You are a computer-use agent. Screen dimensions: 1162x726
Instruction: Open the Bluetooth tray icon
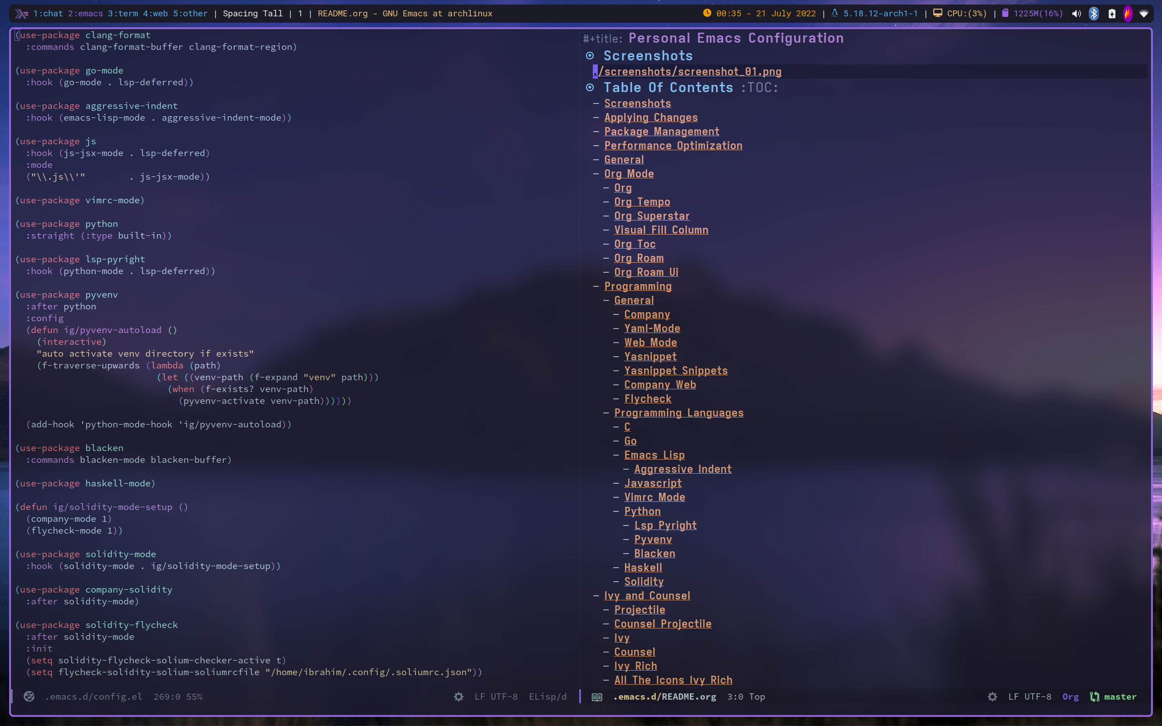[1094, 14]
